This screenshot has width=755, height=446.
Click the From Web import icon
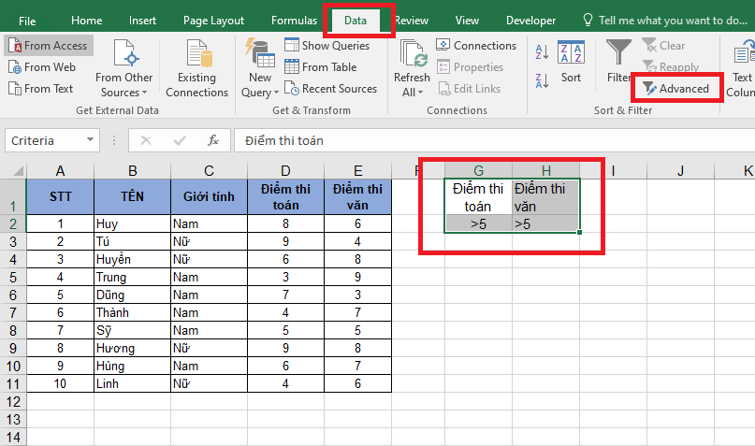click(15, 67)
